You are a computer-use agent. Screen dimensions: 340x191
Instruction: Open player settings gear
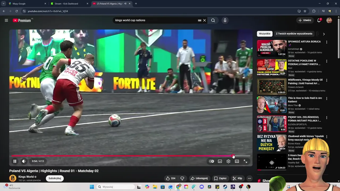(x=228, y=161)
